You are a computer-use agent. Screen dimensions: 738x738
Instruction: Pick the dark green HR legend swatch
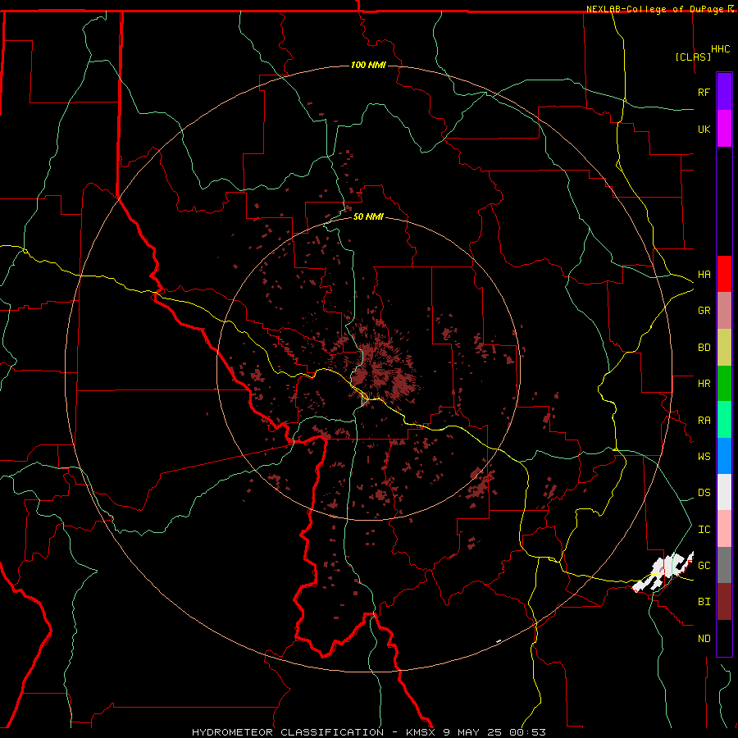coord(724,384)
